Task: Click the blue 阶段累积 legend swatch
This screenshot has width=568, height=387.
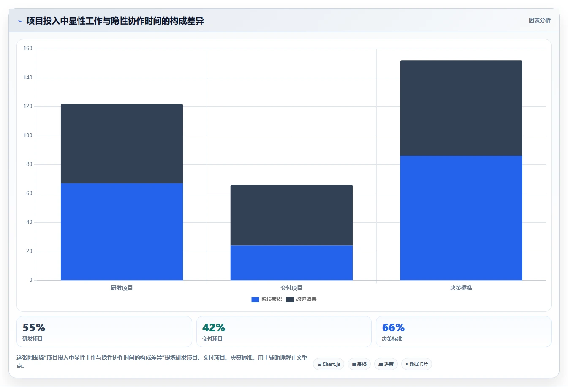Action: pyautogui.click(x=255, y=300)
